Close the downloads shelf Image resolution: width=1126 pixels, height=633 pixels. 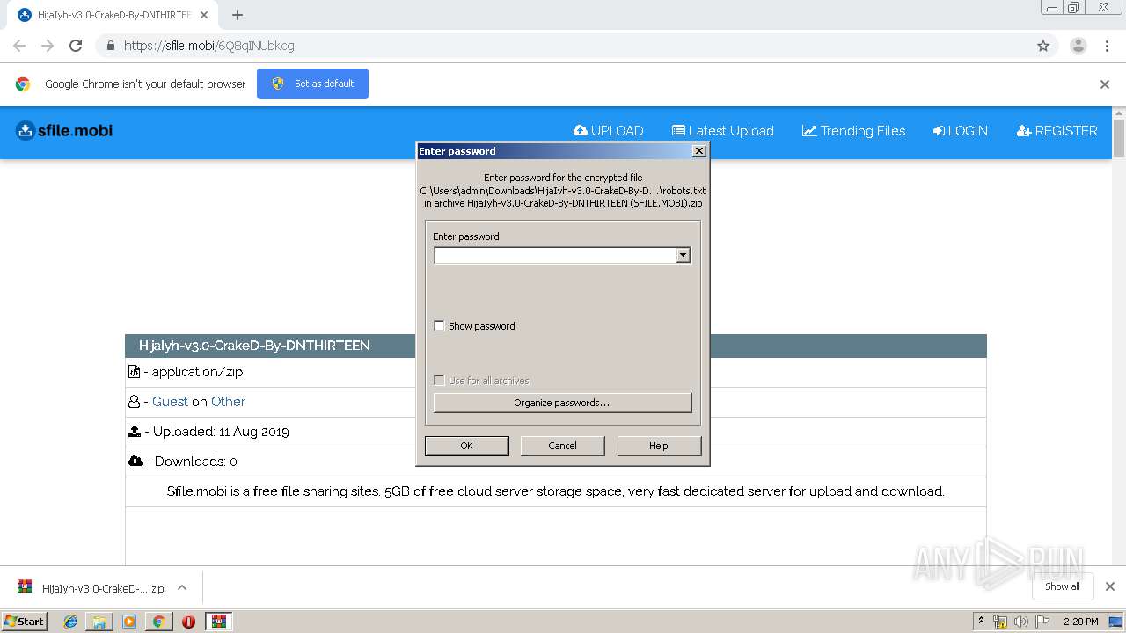click(1109, 586)
